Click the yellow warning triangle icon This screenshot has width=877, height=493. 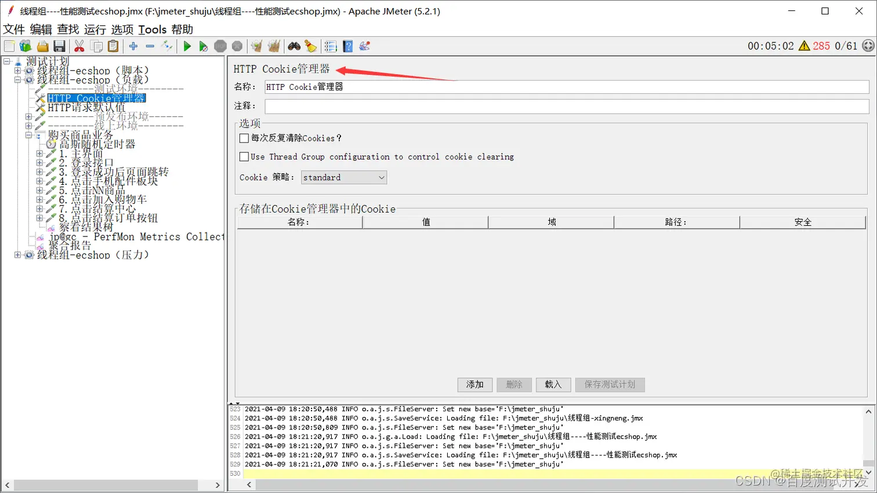point(804,46)
